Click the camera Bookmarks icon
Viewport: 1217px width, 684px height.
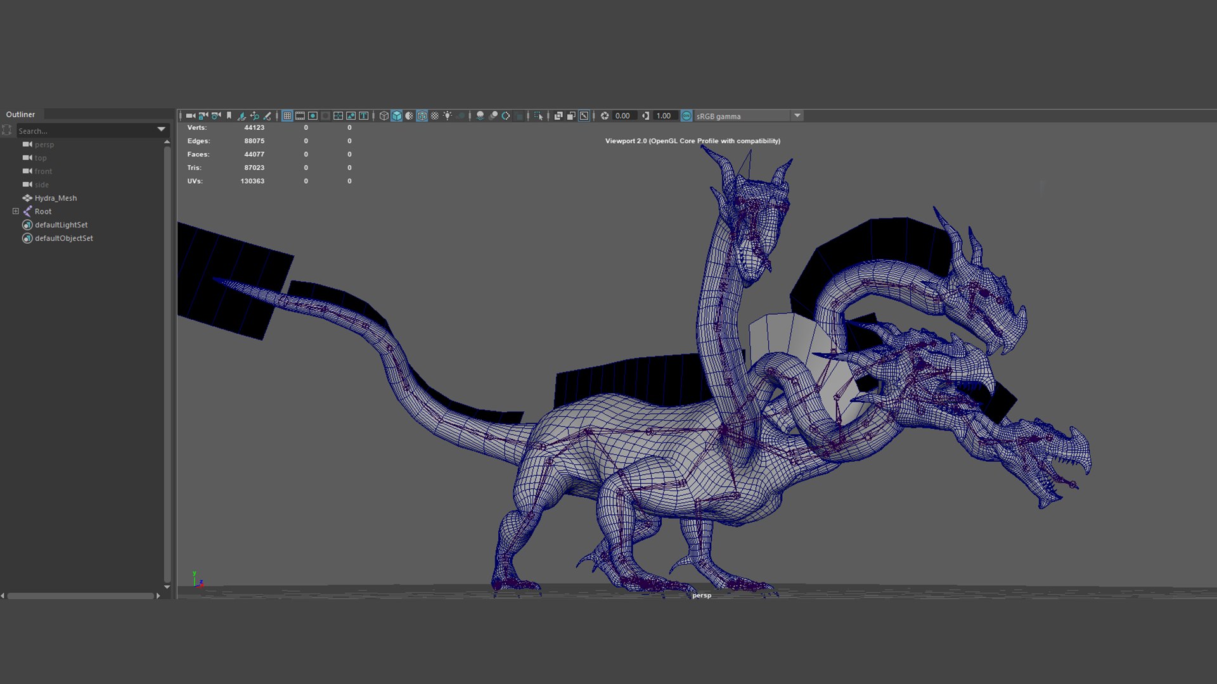click(x=229, y=116)
